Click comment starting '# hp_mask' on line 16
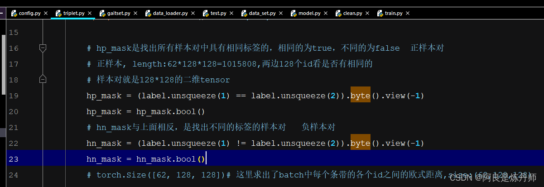 pos(265,48)
